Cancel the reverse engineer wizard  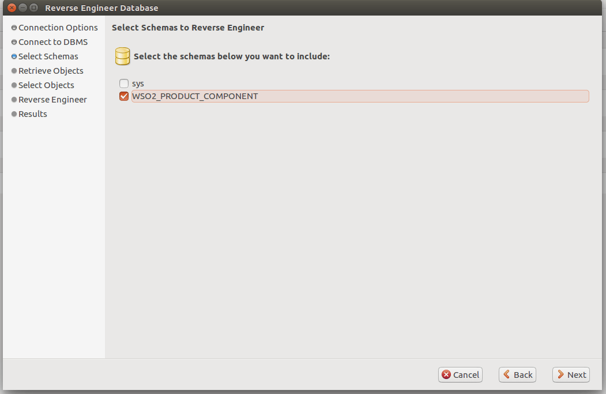click(x=460, y=374)
